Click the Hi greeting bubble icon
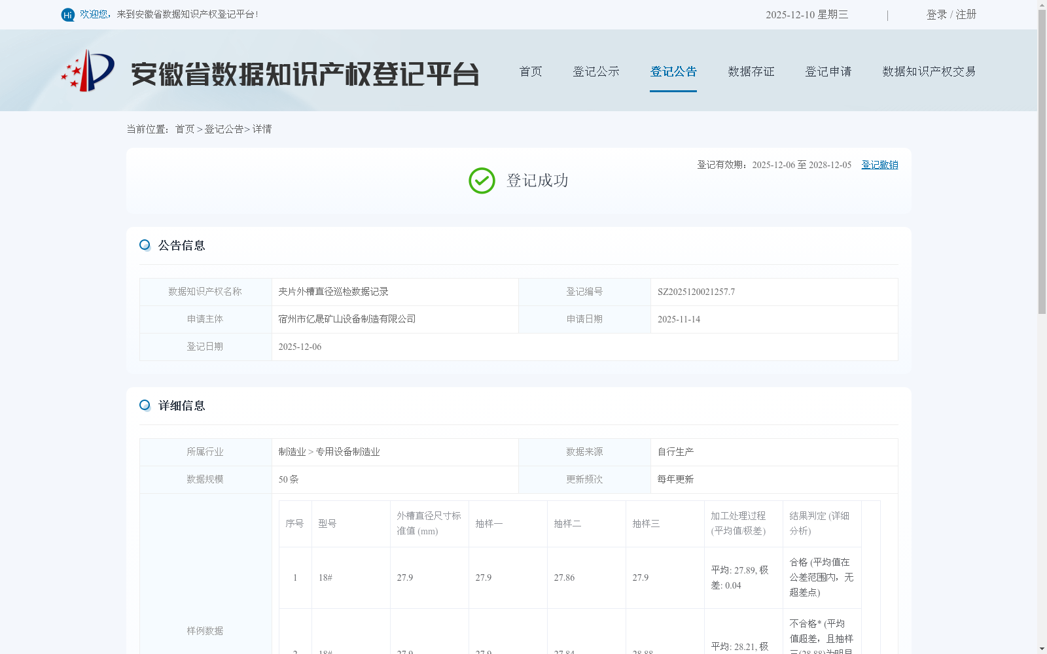This screenshot has width=1047, height=654. [x=68, y=14]
